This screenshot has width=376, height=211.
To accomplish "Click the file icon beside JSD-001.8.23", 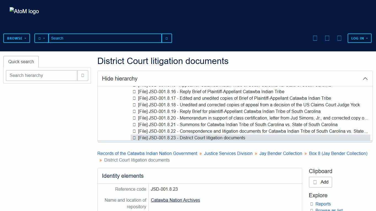I will click(x=134, y=138).
